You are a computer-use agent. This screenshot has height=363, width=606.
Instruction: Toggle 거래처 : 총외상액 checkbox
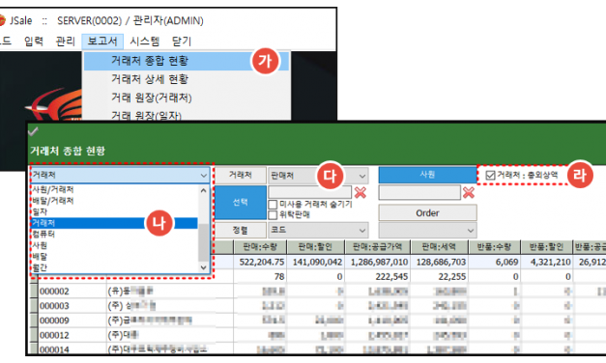pyautogui.click(x=490, y=176)
